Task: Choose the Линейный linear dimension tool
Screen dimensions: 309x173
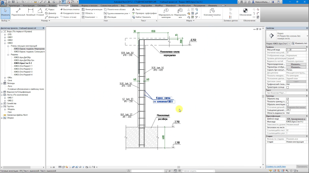Action: tap(31, 12)
